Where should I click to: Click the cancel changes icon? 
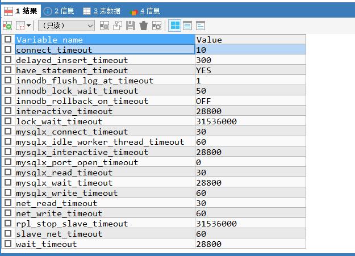[157, 26]
